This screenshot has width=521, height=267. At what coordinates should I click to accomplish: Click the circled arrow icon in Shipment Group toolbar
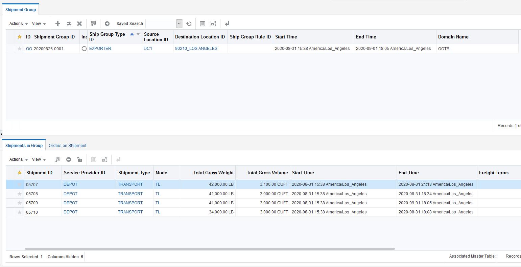click(107, 24)
